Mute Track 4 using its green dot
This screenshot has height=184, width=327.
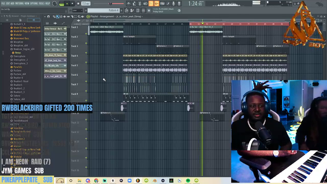click(x=86, y=62)
